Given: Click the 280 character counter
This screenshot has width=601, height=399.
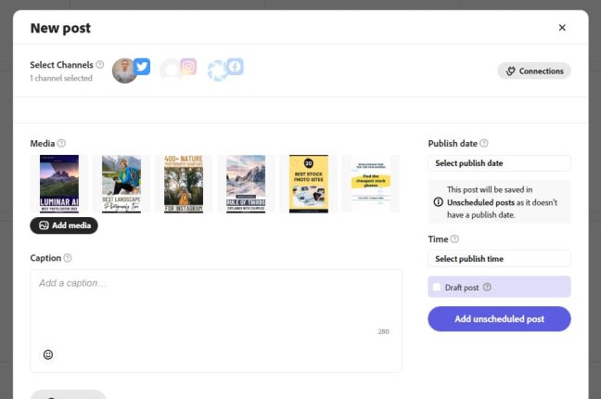Looking at the screenshot, I should pyautogui.click(x=383, y=331).
